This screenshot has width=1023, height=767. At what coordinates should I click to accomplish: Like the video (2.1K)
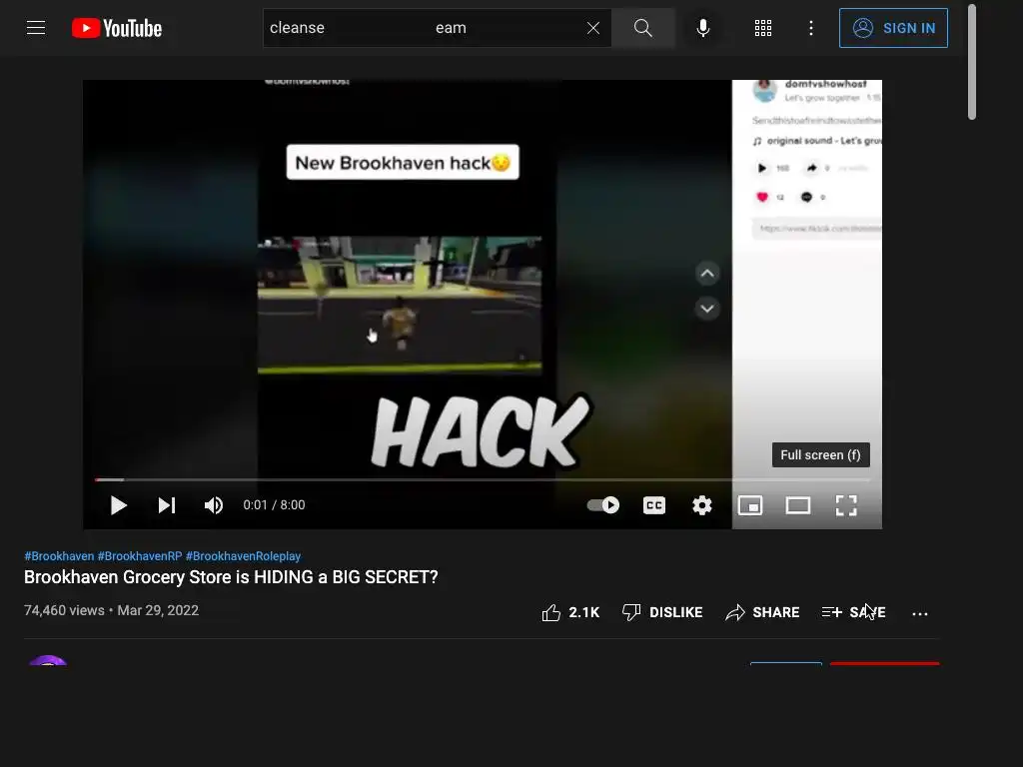pyautogui.click(x=570, y=612)
